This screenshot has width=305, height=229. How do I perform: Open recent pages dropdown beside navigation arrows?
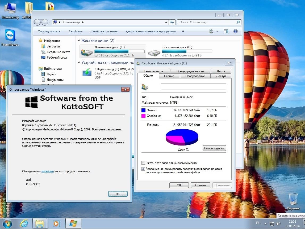50,23
